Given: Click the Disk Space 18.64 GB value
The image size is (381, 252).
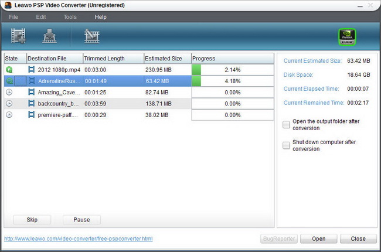Looking at the screenshot, I should pyautogui.click(x=359, y=74).
